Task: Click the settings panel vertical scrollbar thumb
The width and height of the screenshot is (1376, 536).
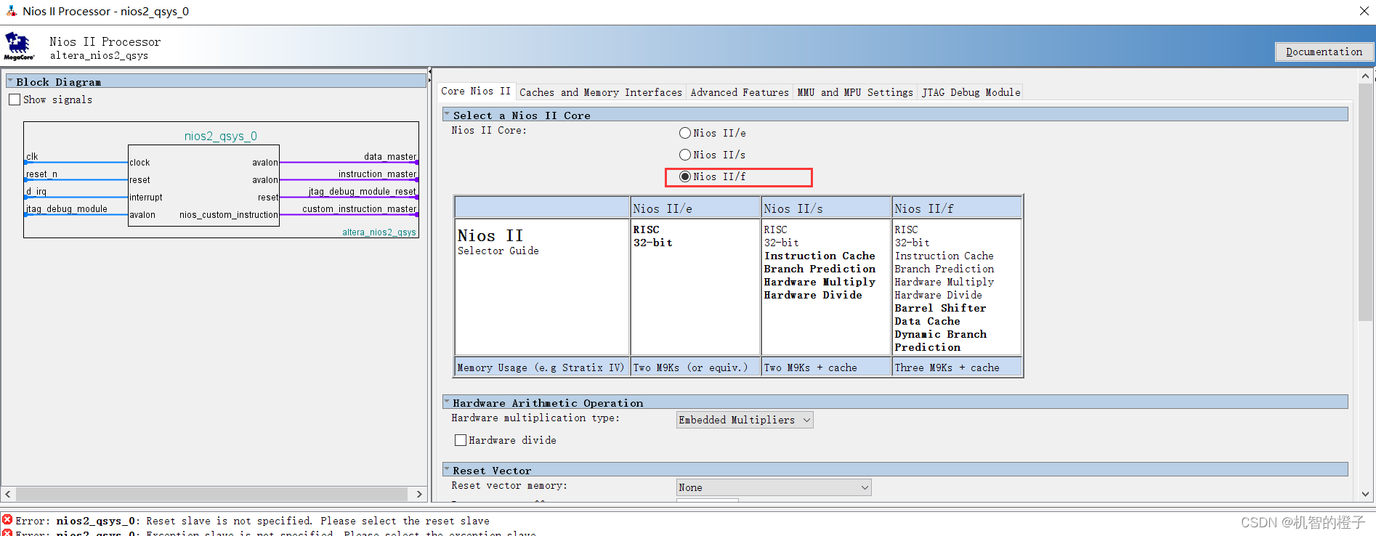Action: pos(1365,201)
